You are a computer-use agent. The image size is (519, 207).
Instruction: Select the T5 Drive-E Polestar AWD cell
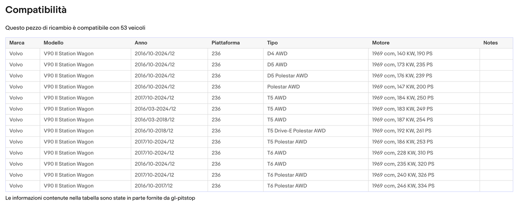[x=296, y=131]
